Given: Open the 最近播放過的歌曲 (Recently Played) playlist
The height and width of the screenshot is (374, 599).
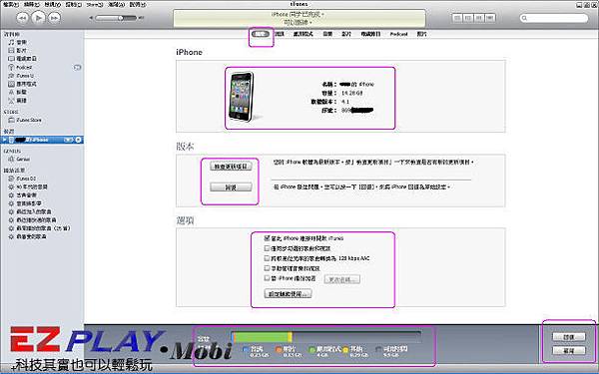Looking at the screenshot, I should pyautogui.click(x=36, y=220).
